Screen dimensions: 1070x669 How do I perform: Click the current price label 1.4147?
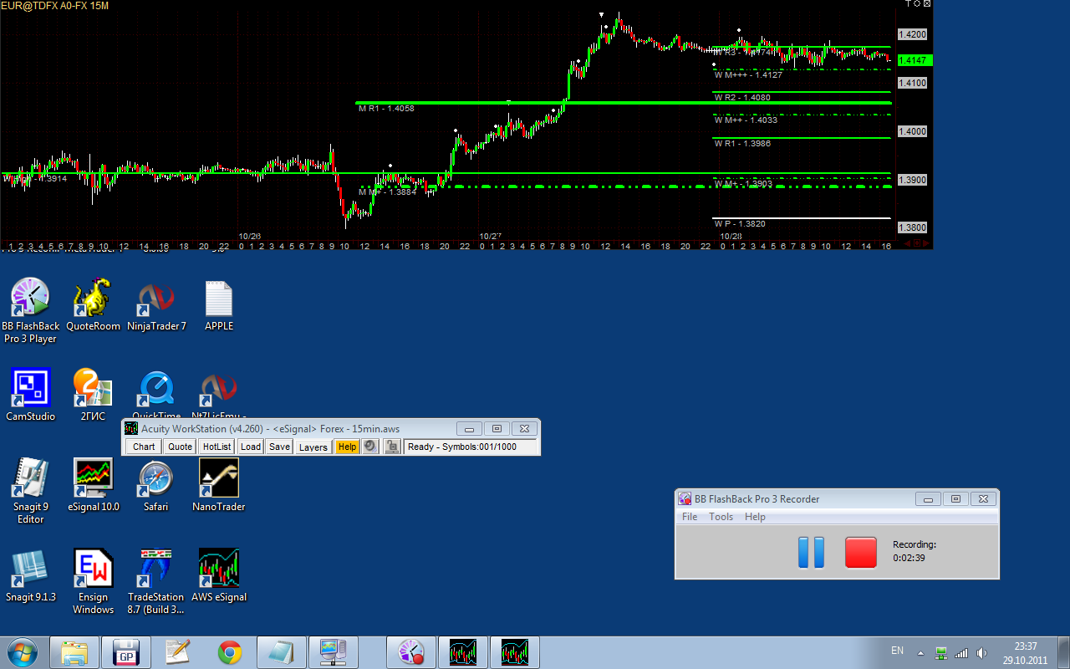point(914,60)
